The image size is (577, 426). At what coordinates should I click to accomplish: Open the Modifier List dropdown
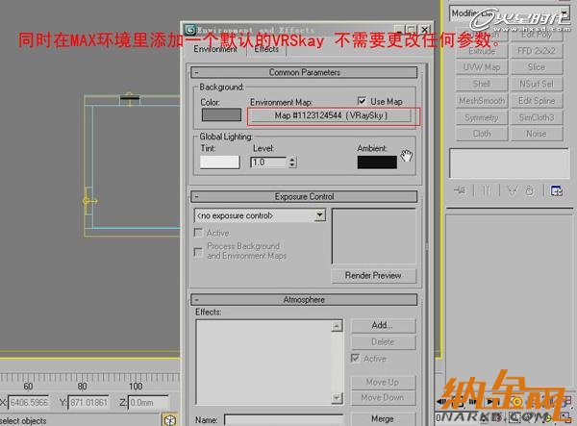click(564, 13)
